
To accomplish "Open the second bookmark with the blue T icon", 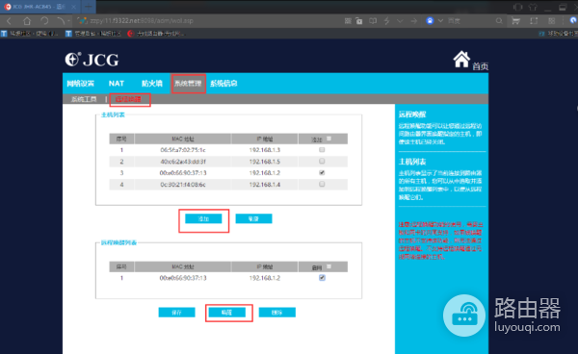I will click(93, 34).
